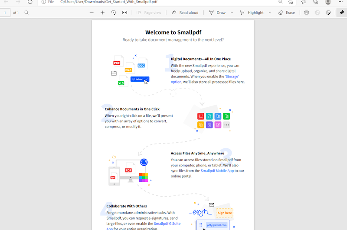Viewport: 347px width, 230px height.
Task: Click the blue DOC file icon in illustration
Action: click(142, 64)
